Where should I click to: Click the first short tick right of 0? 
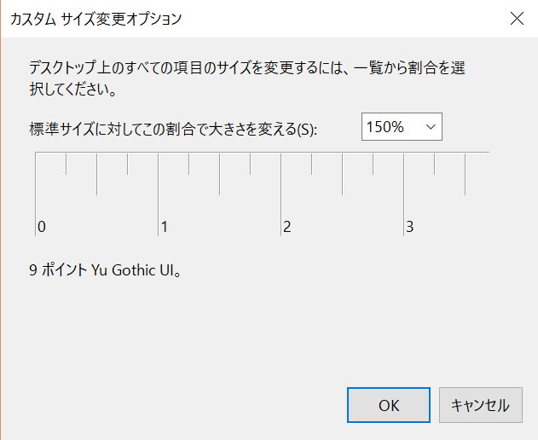pos(67,163)
